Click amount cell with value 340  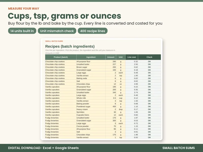[x=111, y=92]
